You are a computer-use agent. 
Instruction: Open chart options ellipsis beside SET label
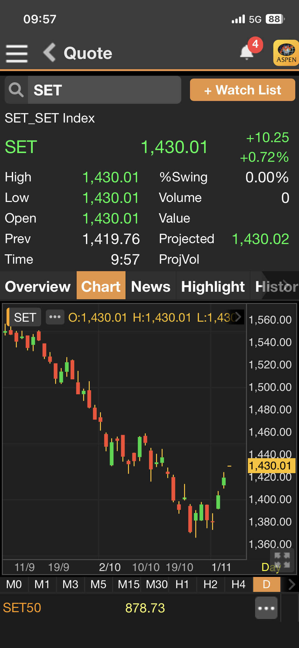point(55,317)
